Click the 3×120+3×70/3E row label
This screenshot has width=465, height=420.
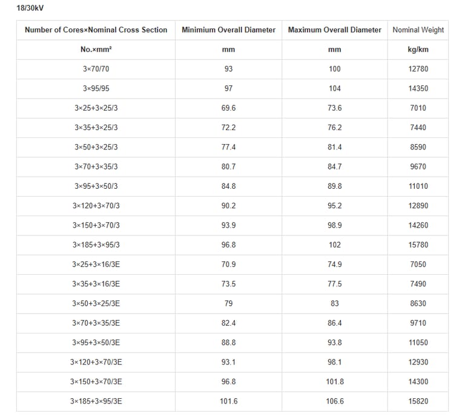tap(96, 362)
